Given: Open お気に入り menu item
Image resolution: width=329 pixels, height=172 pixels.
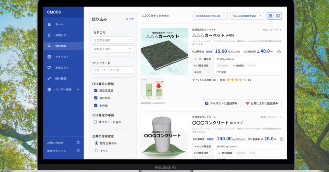Looking at the screenshot, I should point(63,68).
